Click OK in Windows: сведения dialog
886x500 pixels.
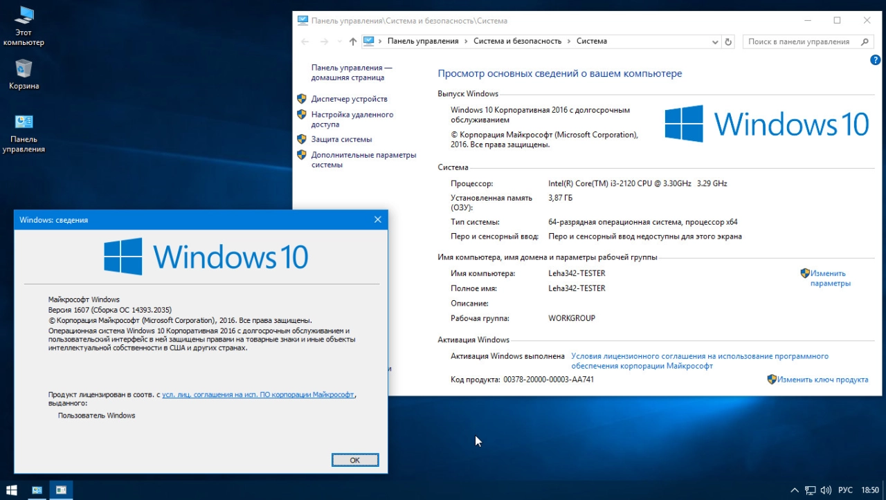tap(355, 460)
